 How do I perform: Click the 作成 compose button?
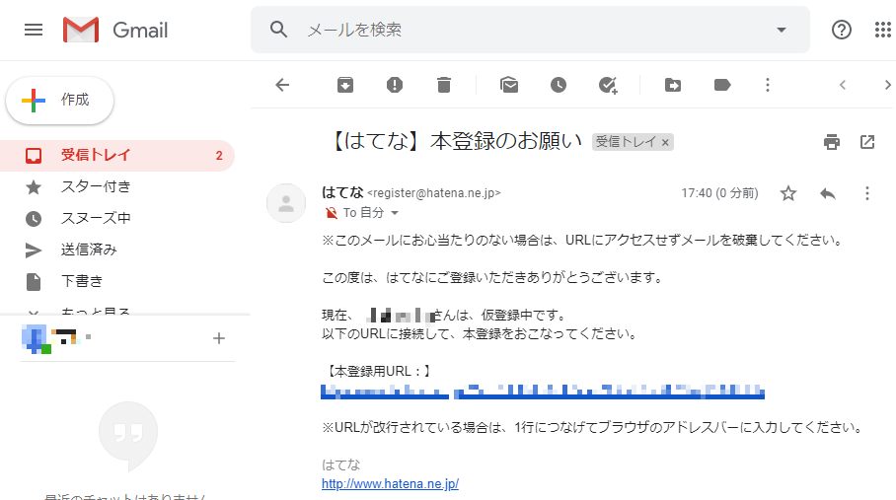click(x=60, y=100)
